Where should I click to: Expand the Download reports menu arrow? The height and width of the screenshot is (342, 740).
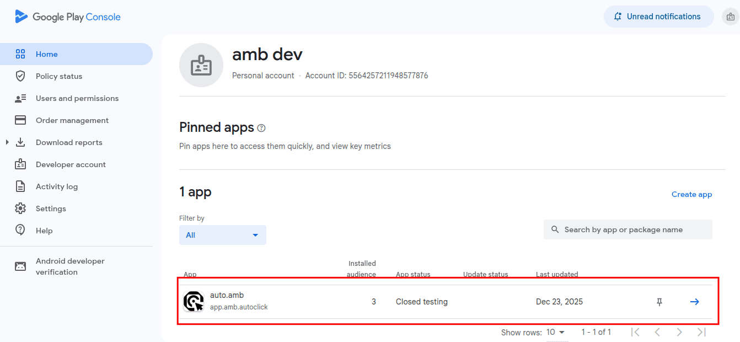tap(7, 142)
